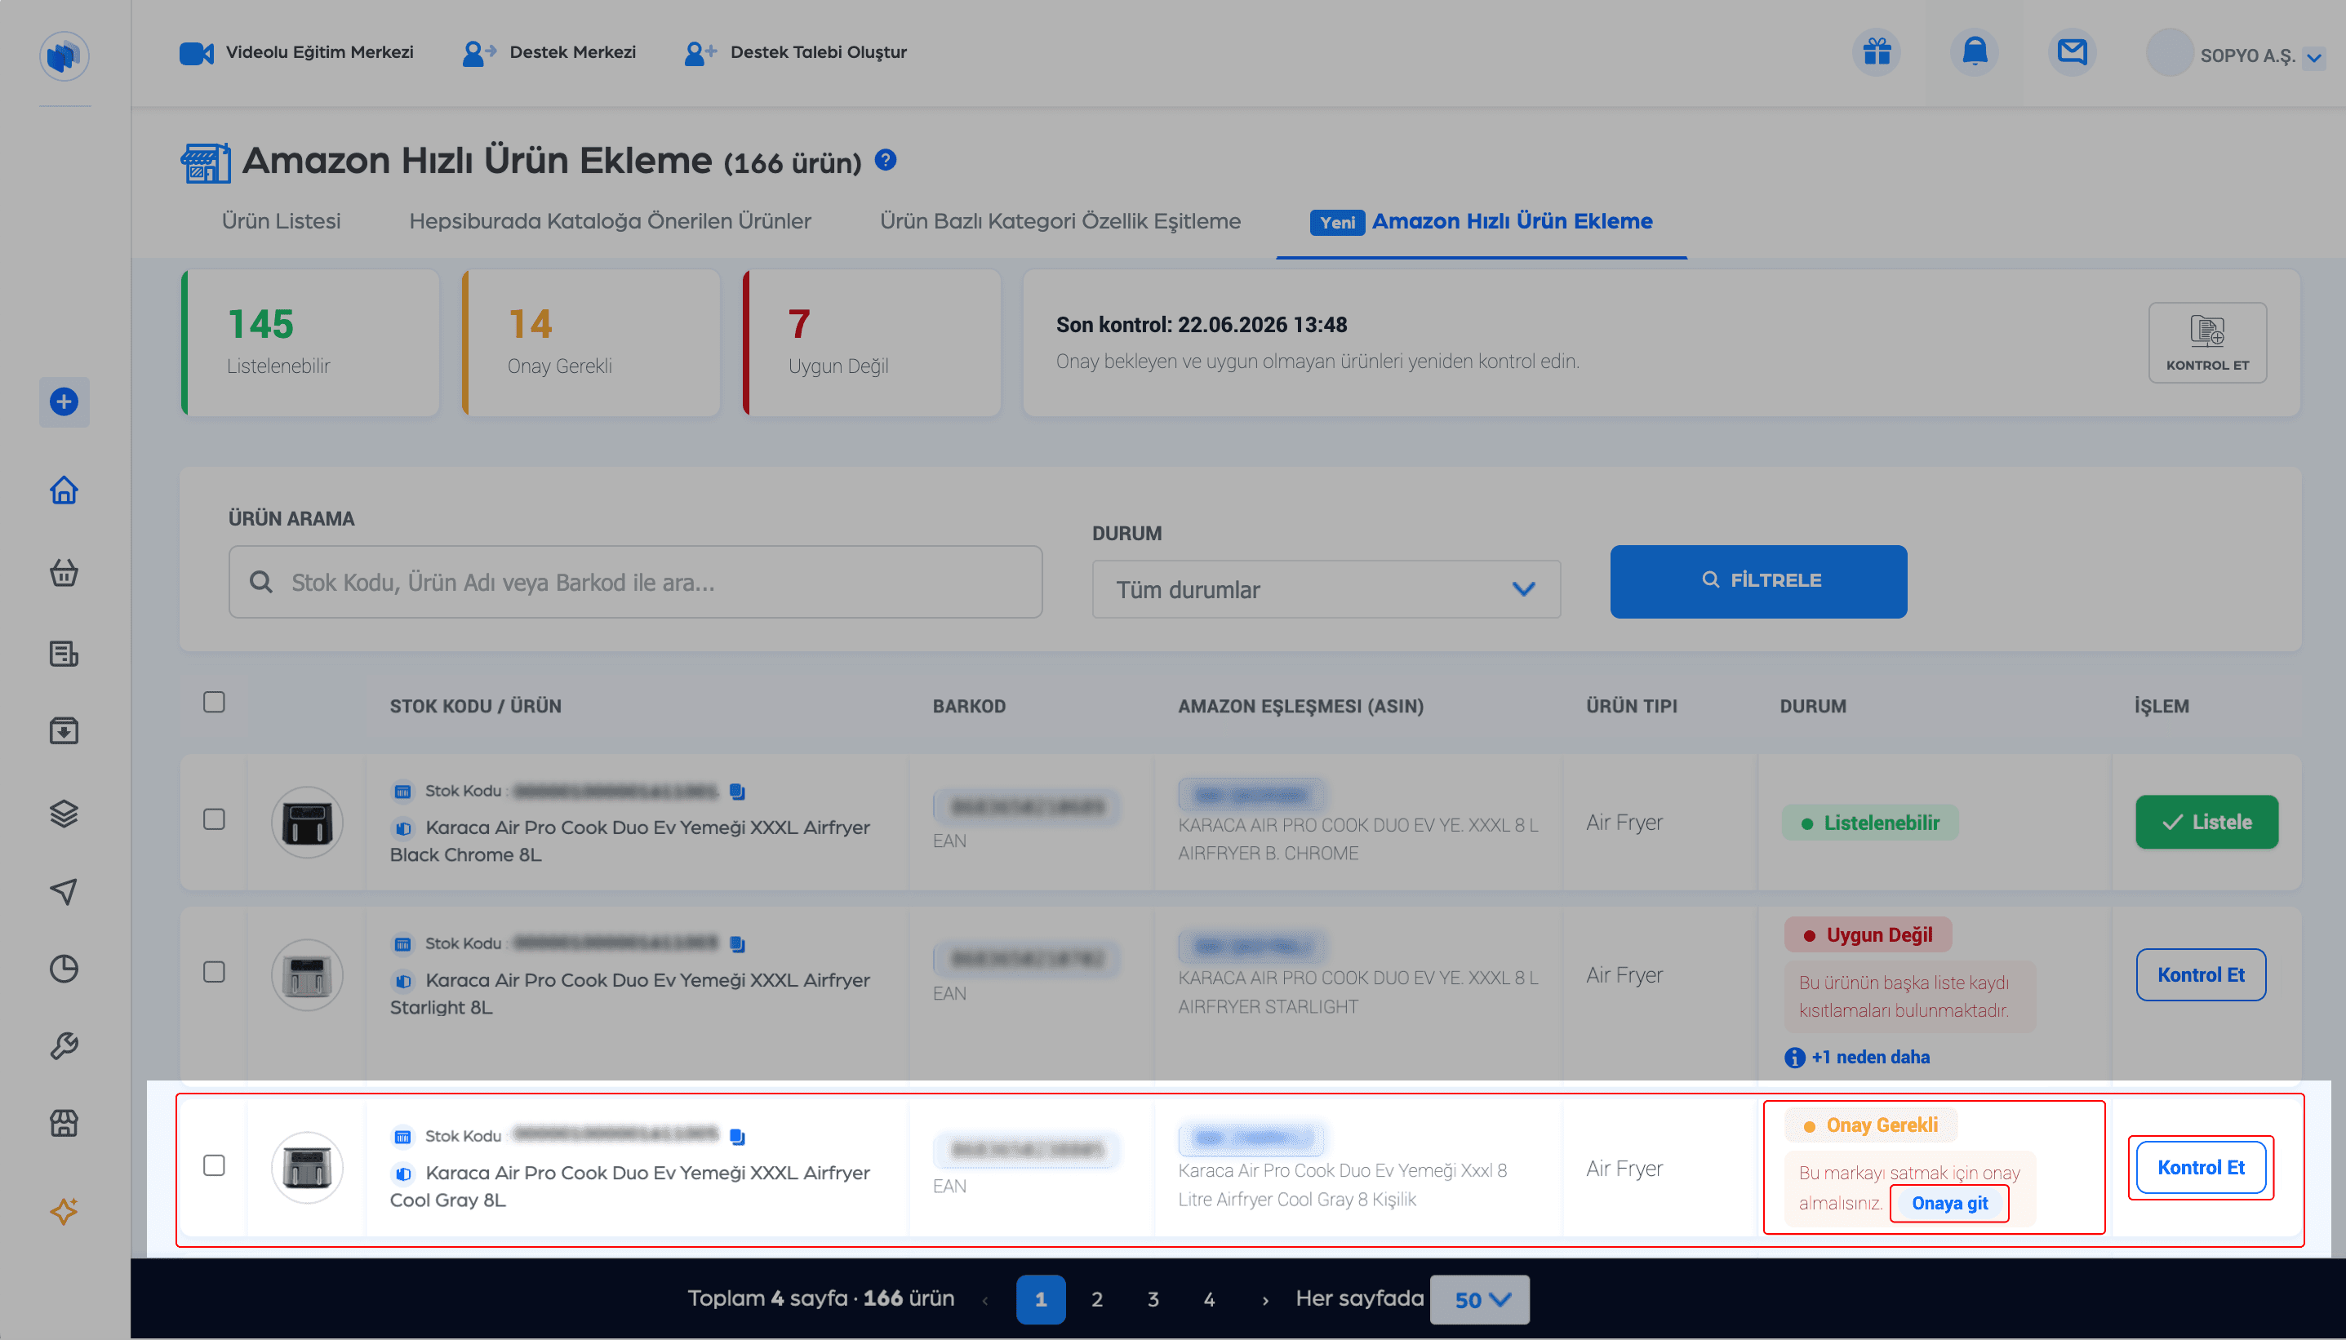Open Hepsiburada Kataloğa Önerilen Ürünler tab

pyautogui.click(x=611, y=221)
